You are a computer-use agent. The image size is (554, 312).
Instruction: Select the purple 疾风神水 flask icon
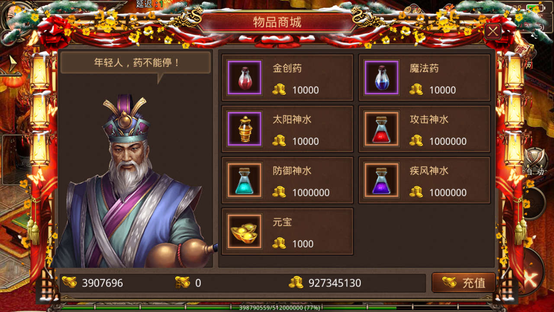(381, 180)
